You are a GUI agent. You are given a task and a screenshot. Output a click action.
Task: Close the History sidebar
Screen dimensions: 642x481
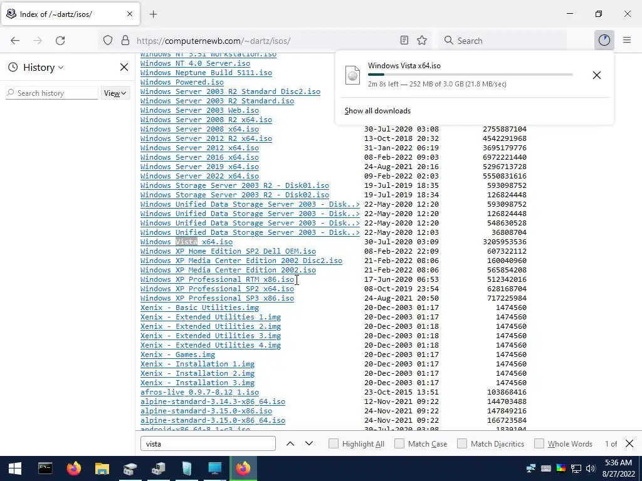coord(124,67)
